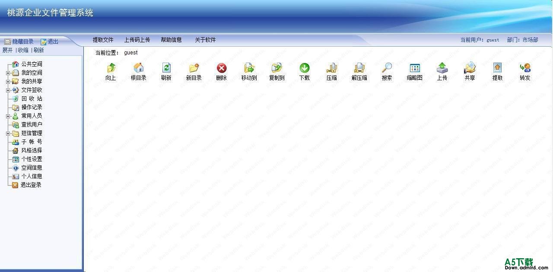Click the 退出 link at top-left
The width and height of the screenshot is (553, 272).
point(53,41)
